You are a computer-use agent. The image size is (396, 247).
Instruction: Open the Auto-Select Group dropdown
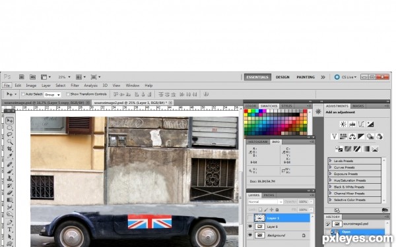53,95
